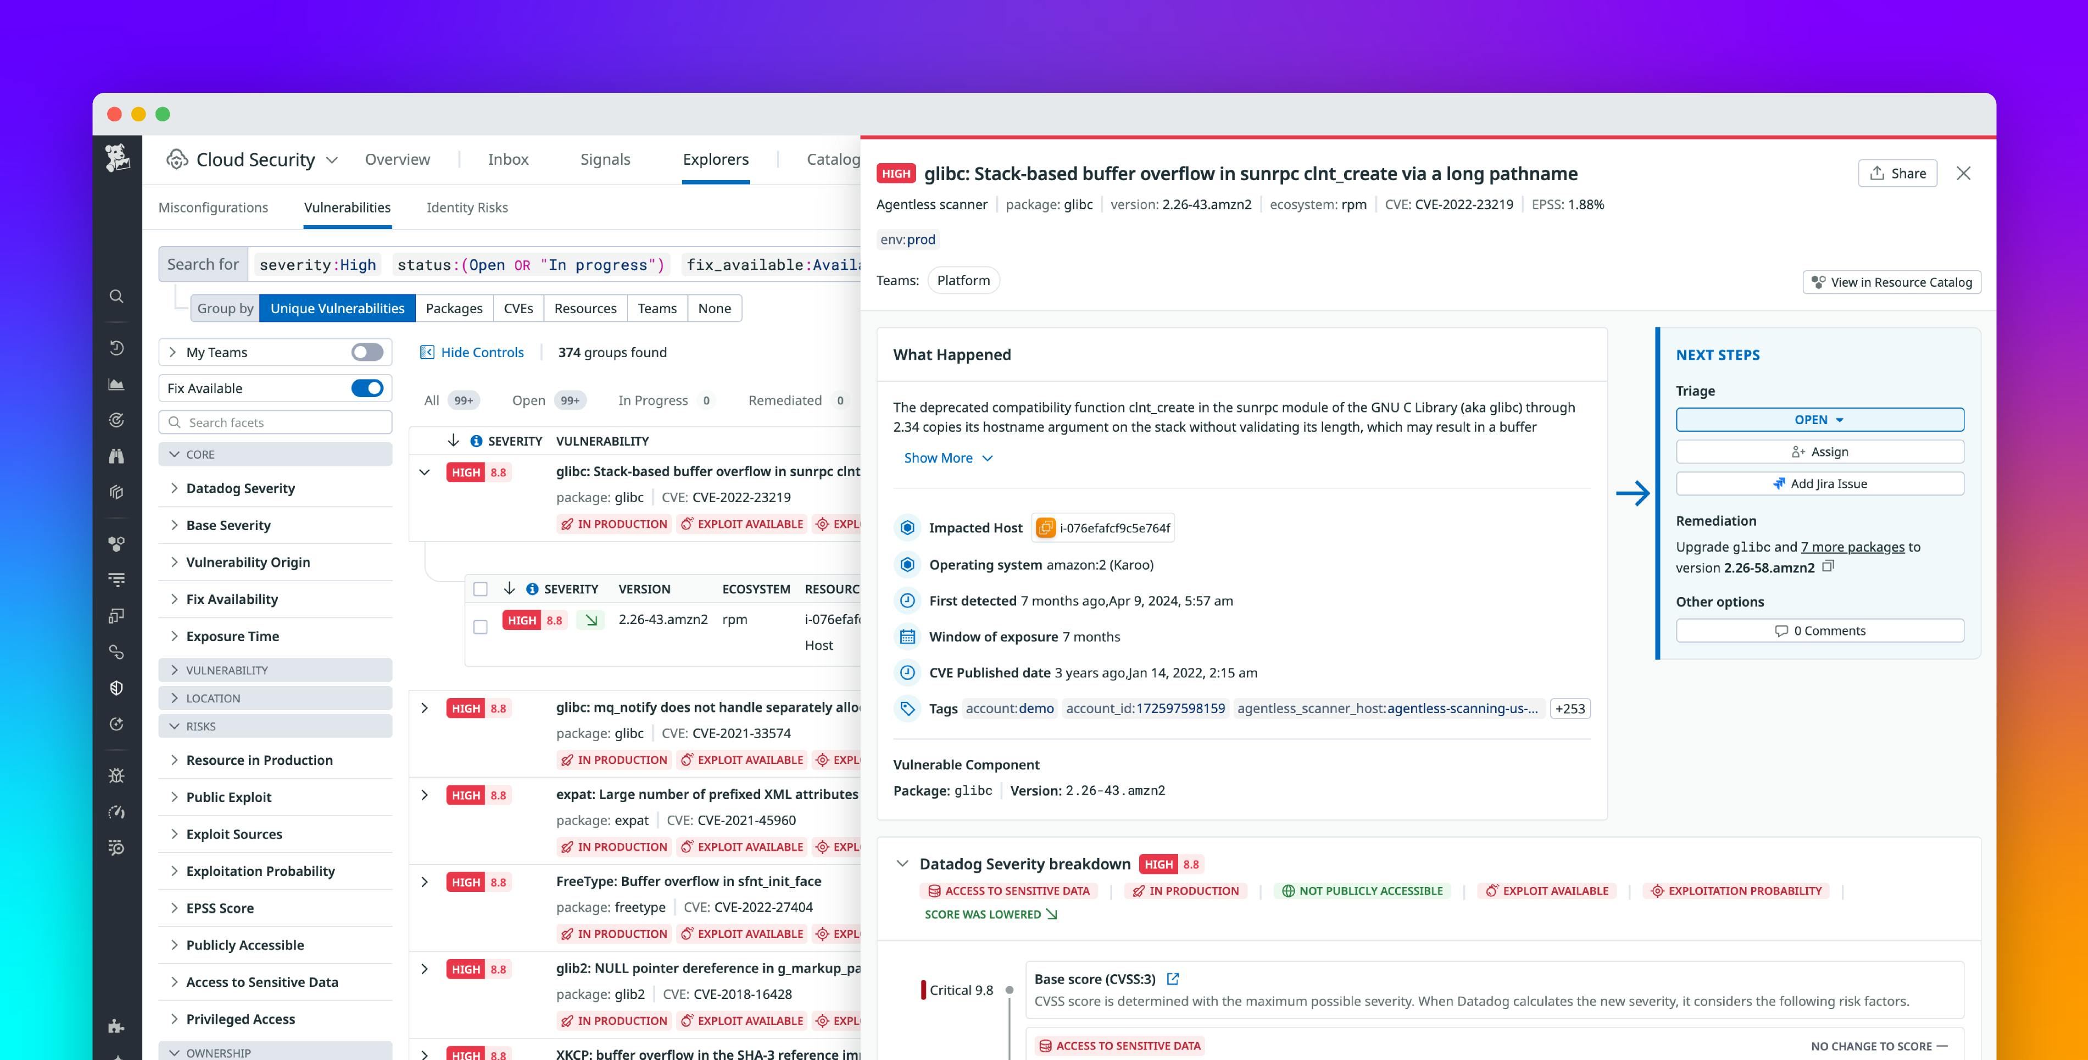Open the Search icon in the left sidebar

coord(116,297)
